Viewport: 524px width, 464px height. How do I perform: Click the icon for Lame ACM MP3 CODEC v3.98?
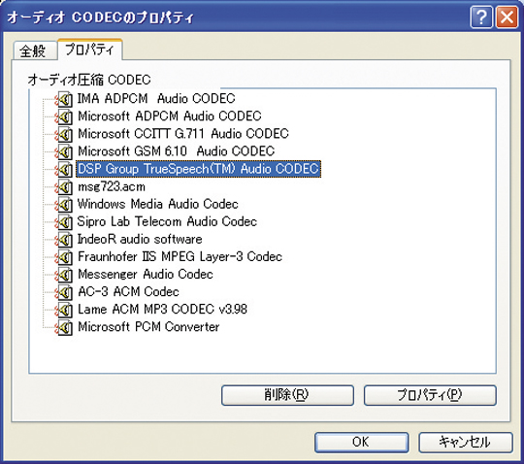(x=64, y=310)
